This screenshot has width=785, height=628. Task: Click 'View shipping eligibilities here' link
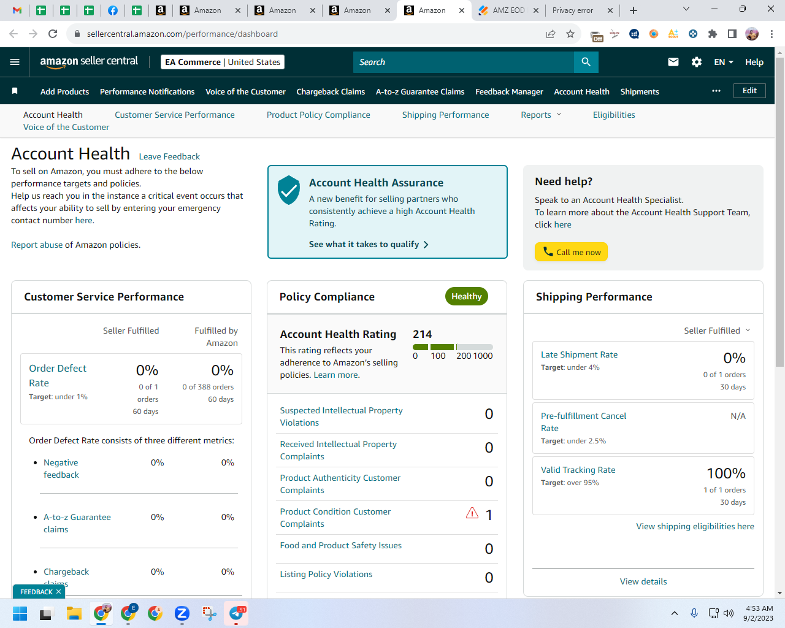coord(695,526)
